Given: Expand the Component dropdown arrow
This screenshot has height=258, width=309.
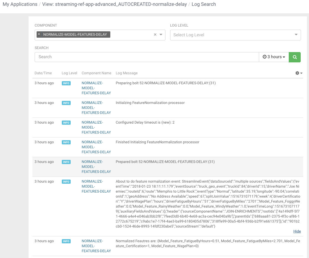Looking at the screenshot, I should (x=161, y=35).
